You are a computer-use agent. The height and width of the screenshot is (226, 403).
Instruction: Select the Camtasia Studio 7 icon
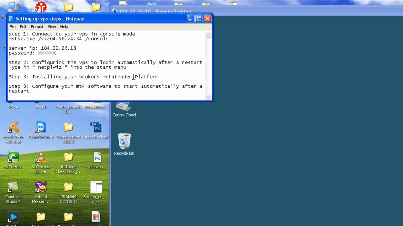point(13,192)
